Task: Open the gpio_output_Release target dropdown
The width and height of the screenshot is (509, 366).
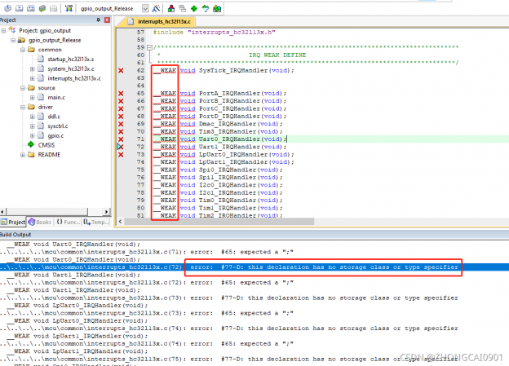Action: click(145, 8)
